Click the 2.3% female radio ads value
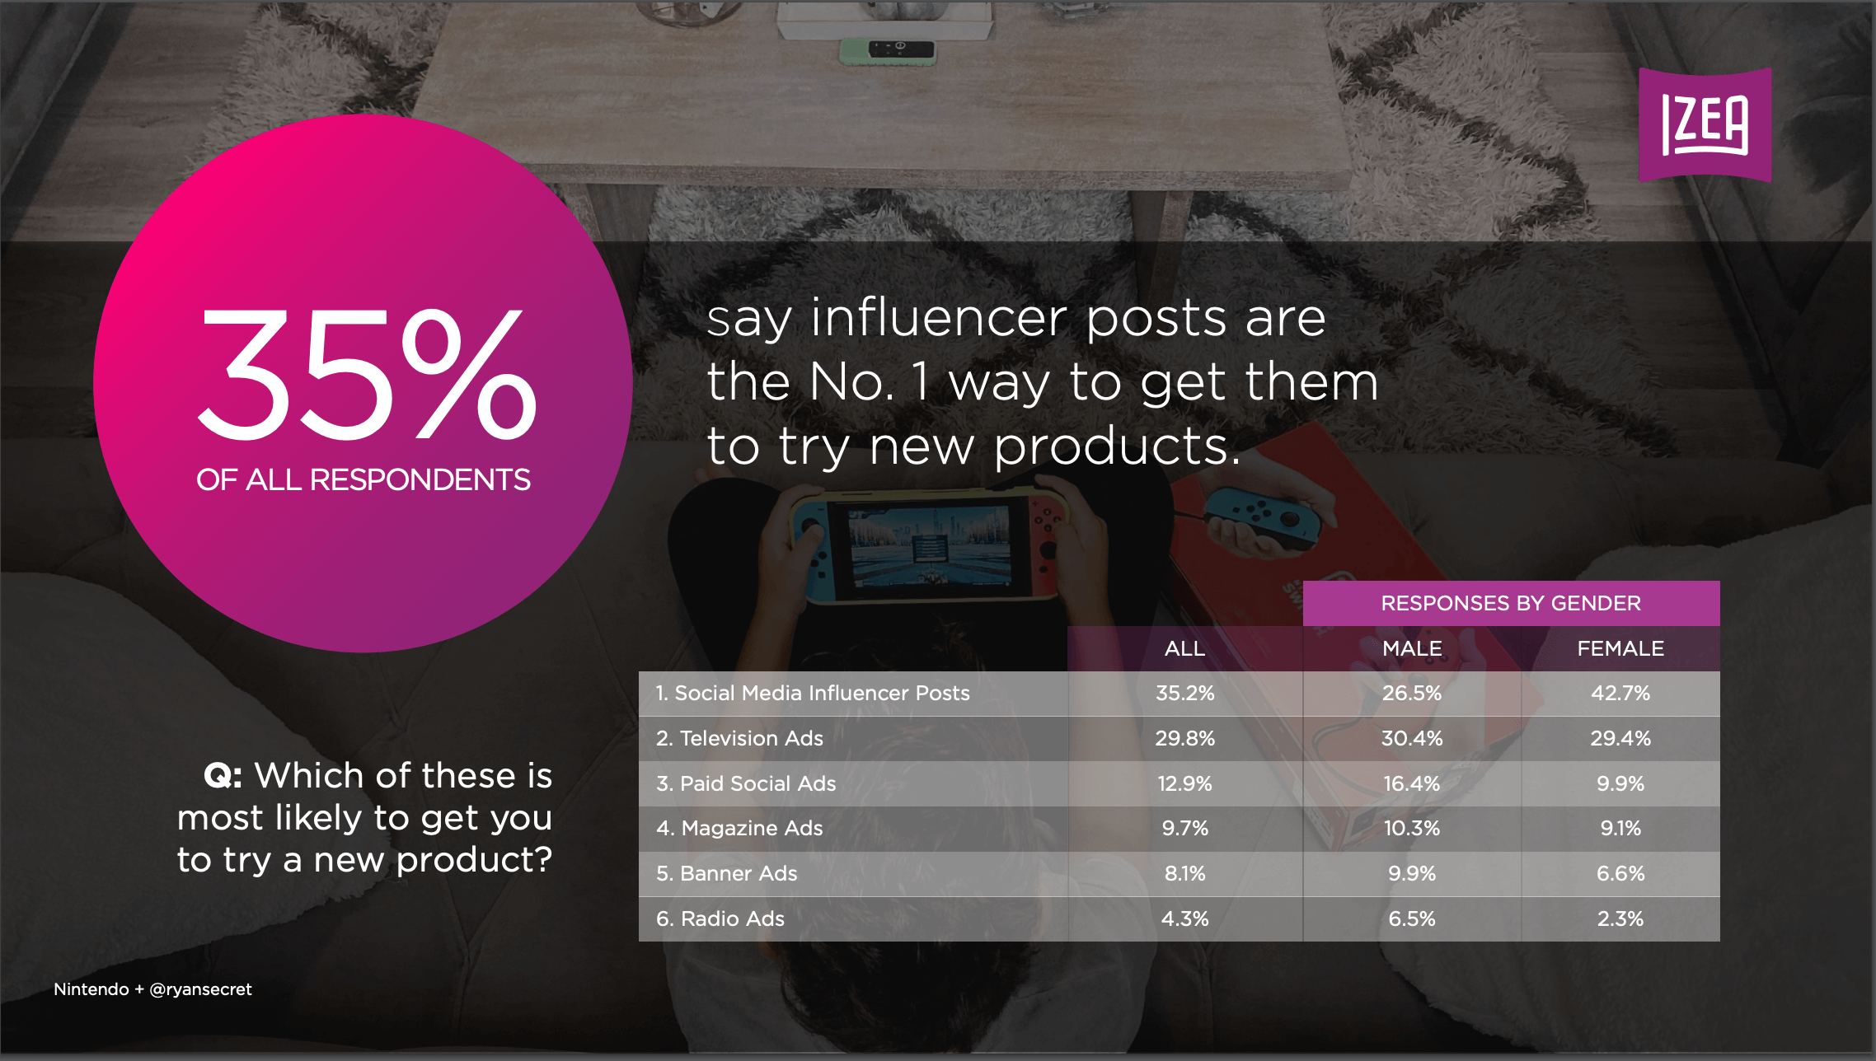The height and width of the screenshot is (1061, 1876). point(1620,918)
